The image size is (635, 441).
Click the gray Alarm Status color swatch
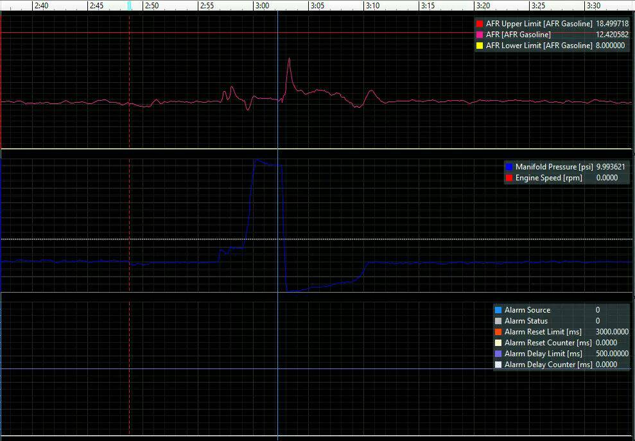[498, 321]
